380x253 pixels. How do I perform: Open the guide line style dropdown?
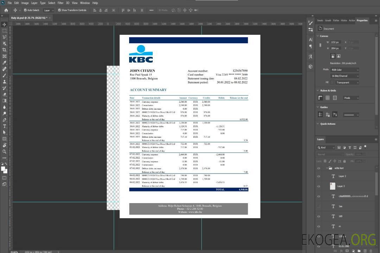[x=351, y=115]
